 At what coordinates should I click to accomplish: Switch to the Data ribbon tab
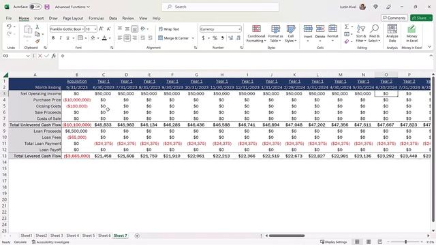click(113, 18)
